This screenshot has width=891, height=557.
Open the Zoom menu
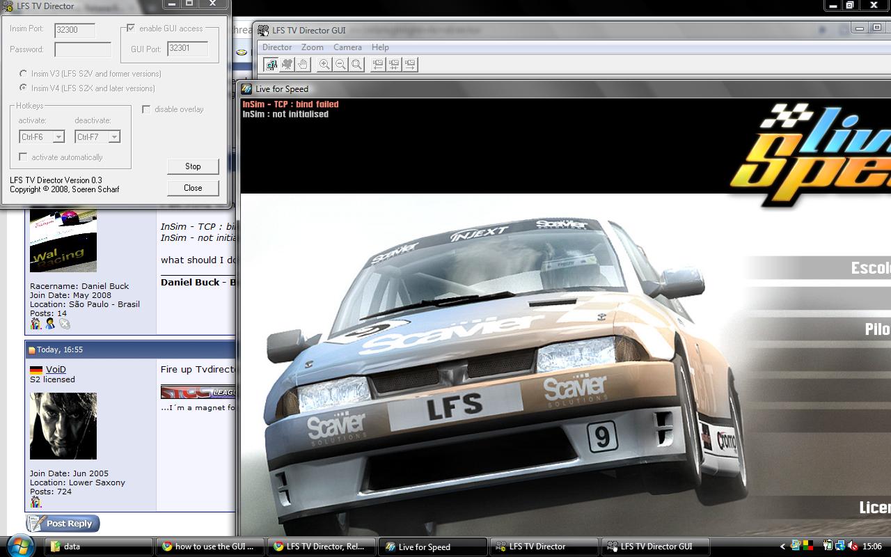(312, 47)
